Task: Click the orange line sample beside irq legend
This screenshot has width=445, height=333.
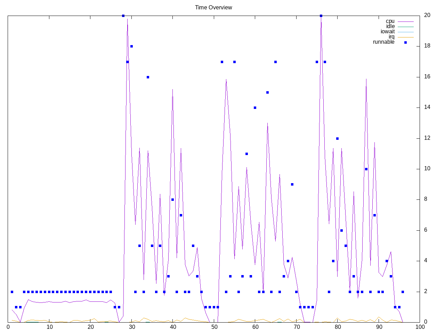Action: (405, 37)
